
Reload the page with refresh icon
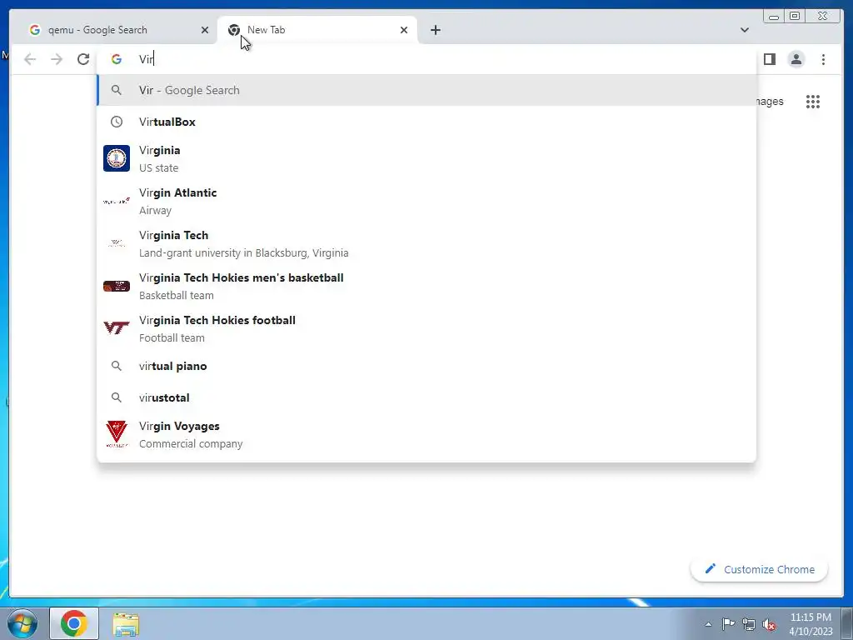click(x=83, y=59)
